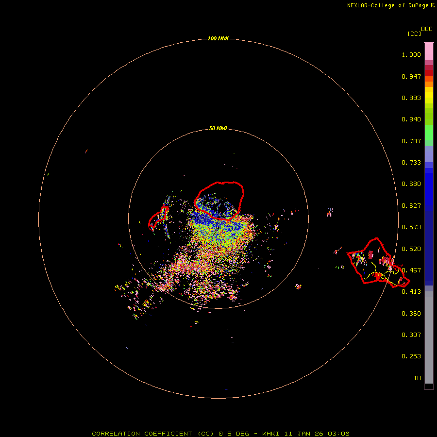This screenshot has height=437, width=437.
Task: Click the 0.947 legend value
Action: click(411, 76)
